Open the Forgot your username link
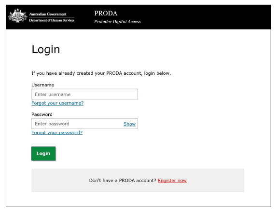This screenshot has height=212, width=278. (x=57, y=103)
